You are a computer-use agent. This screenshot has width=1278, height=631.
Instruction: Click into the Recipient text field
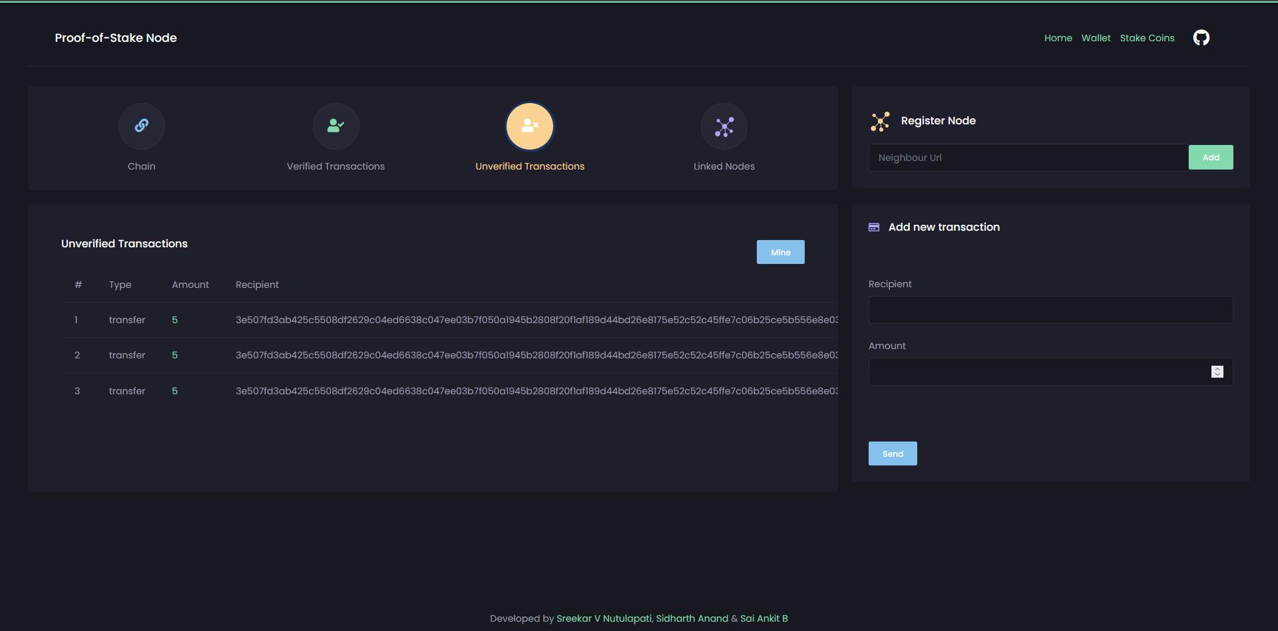pos(1050,310)
